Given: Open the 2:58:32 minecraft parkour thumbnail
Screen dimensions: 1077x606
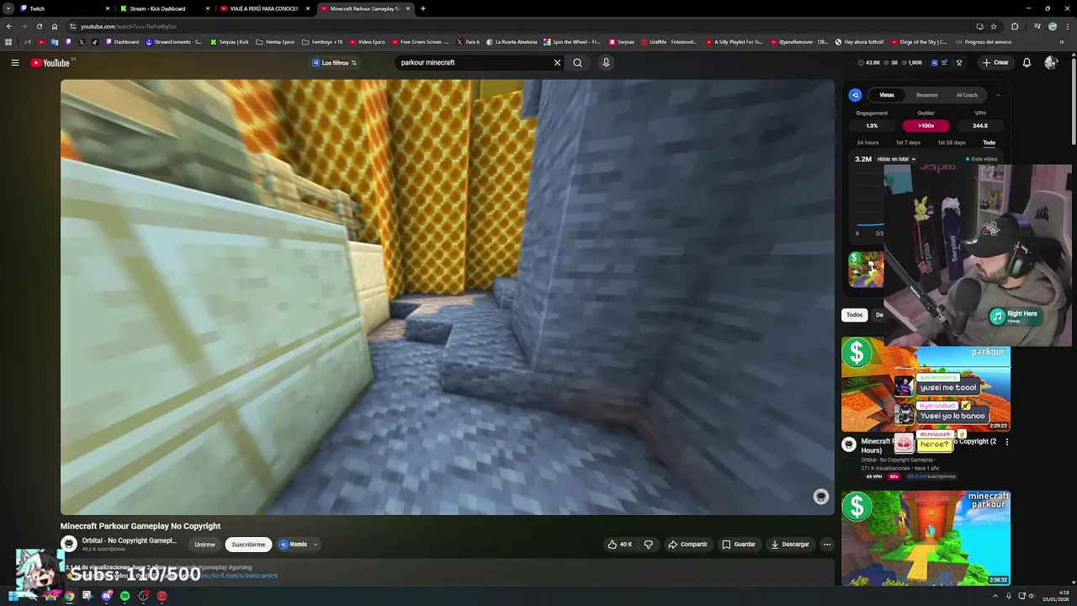Looking at the screenshot, I should pyautogui.click(x=926, y=538).
